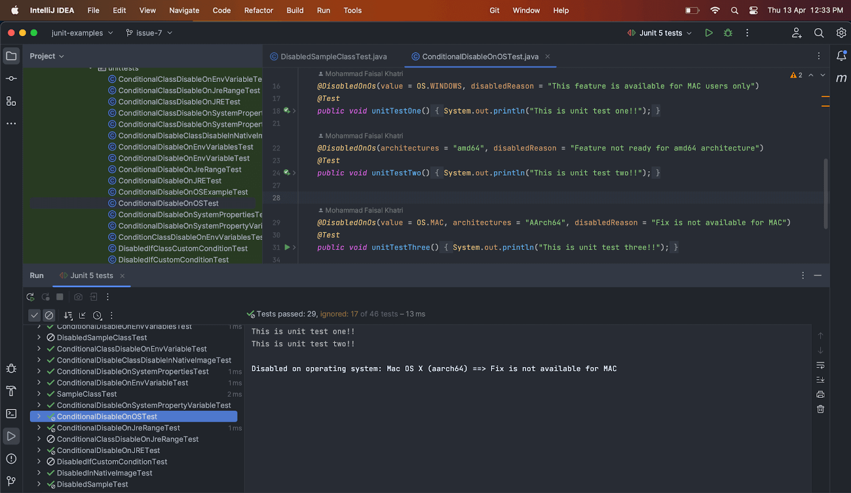Expand the SampleClassTest result node
This screenshot has height=493, width=851.
pos(39,394)
